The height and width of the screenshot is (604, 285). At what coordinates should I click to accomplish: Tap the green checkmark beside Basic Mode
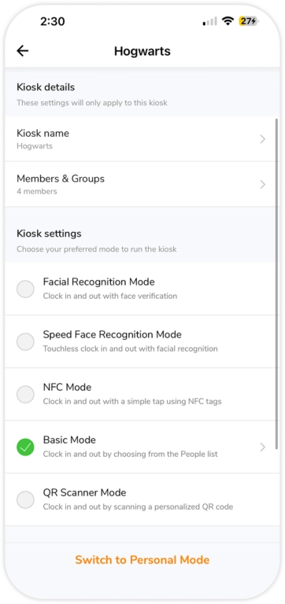click(25, 447)
